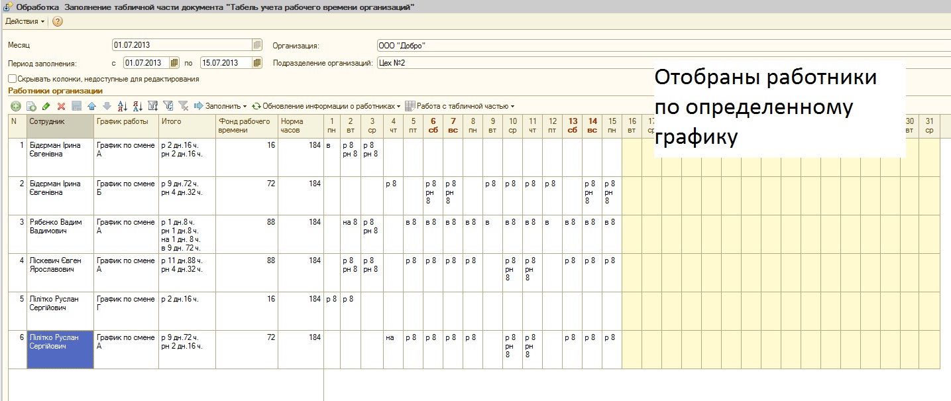951x401 pixels.
Task: Click the Организация field ООО "Добро"
Action: pos(663,46)
